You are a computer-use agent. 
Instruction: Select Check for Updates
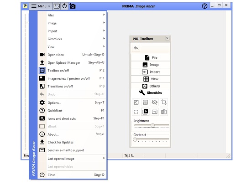[x=72, y=142]
